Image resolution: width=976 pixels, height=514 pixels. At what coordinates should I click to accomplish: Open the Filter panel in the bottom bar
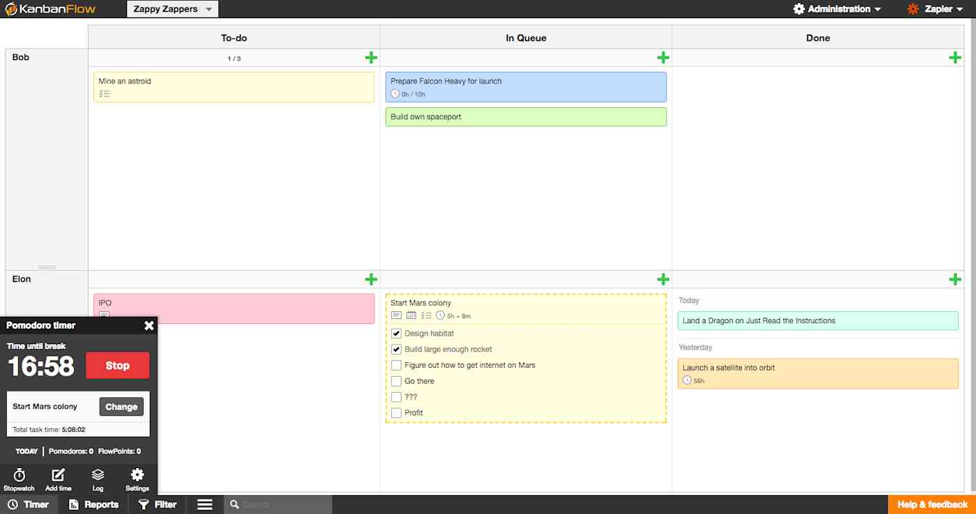point(158,504)
